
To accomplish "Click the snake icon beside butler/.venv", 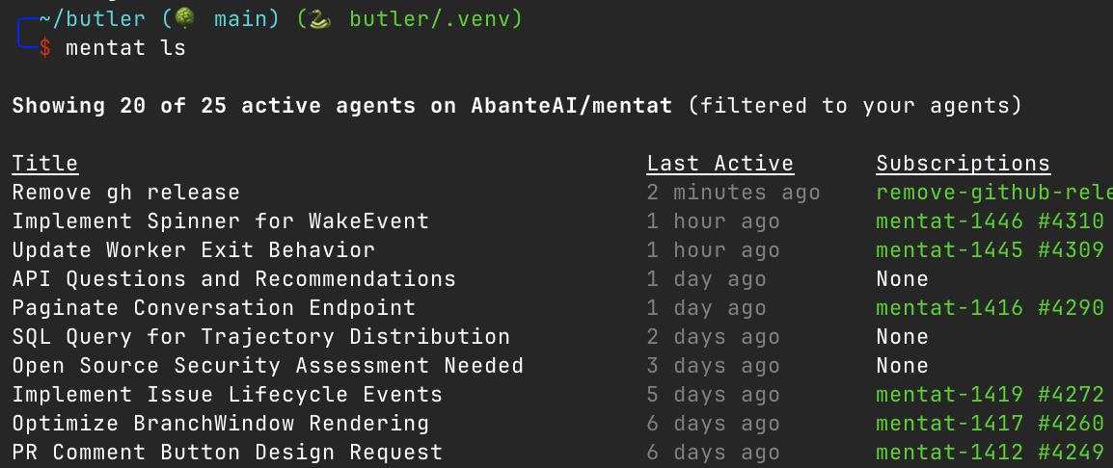I will (320, 18).
